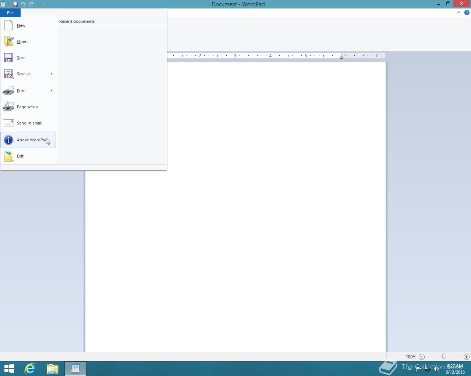Open WordPad Help via blue question mark
Image resolution: width=471 pixels, height=376 pixels.
467,12
